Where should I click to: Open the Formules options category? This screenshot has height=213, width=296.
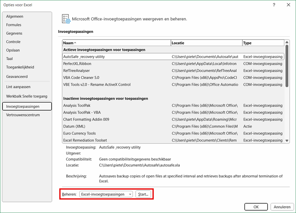(27, 25)
